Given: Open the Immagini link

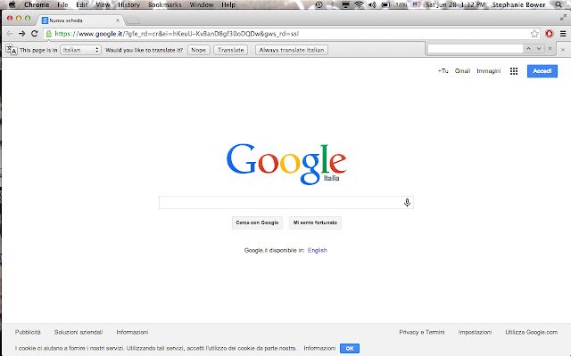Looking at the screenshot, I should point(489,71).
